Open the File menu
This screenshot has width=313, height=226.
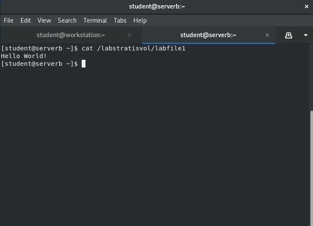point(9,21)
